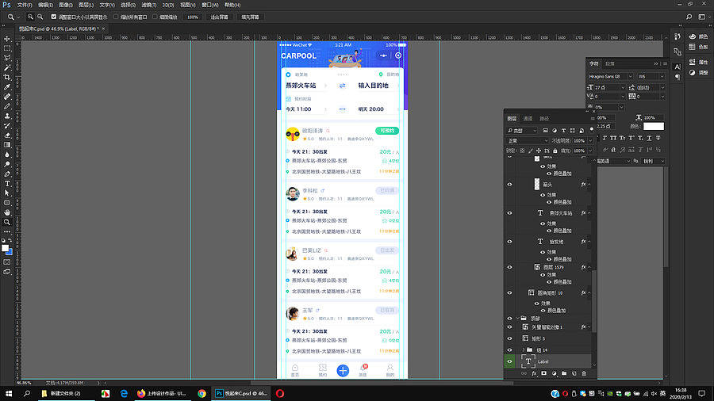Select the Path Selection arrow tool
This screenshot has height=401, width=714.
[7, 193]
